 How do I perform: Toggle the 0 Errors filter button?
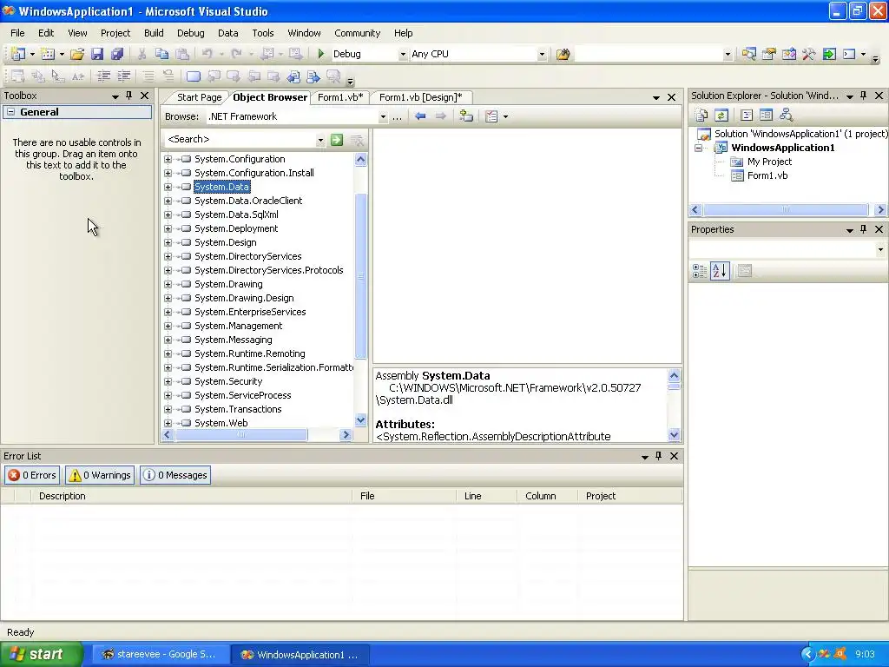click(x=32, y=475)
